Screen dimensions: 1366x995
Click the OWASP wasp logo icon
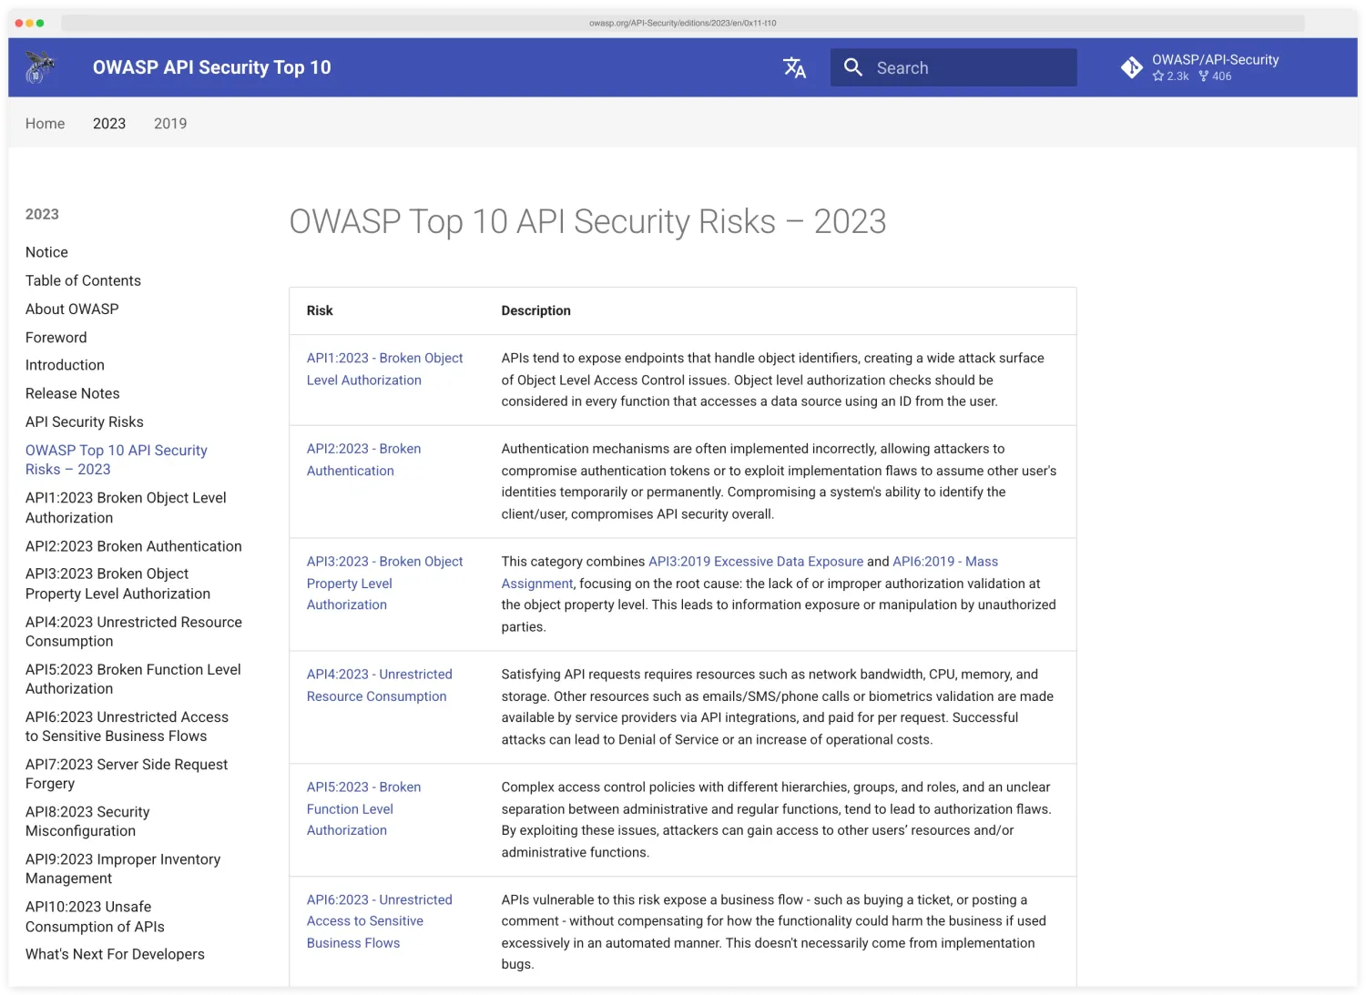point(39,67)
